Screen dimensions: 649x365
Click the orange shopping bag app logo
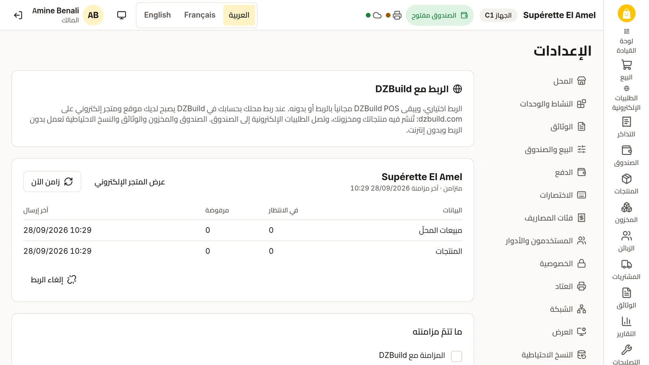(626, 13)
